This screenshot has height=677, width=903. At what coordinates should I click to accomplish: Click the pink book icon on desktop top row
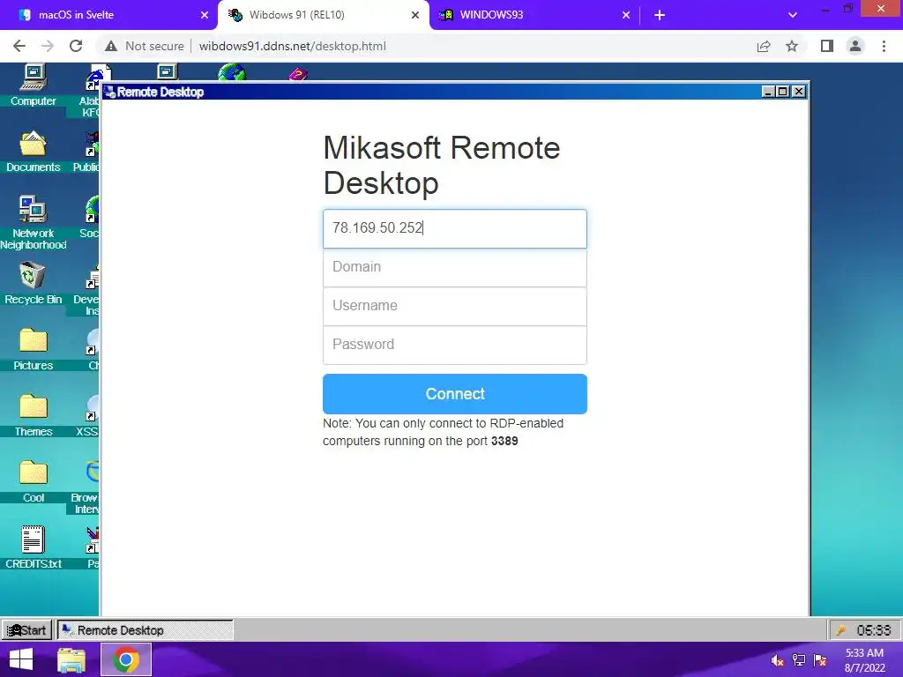(x=298, y=74)
